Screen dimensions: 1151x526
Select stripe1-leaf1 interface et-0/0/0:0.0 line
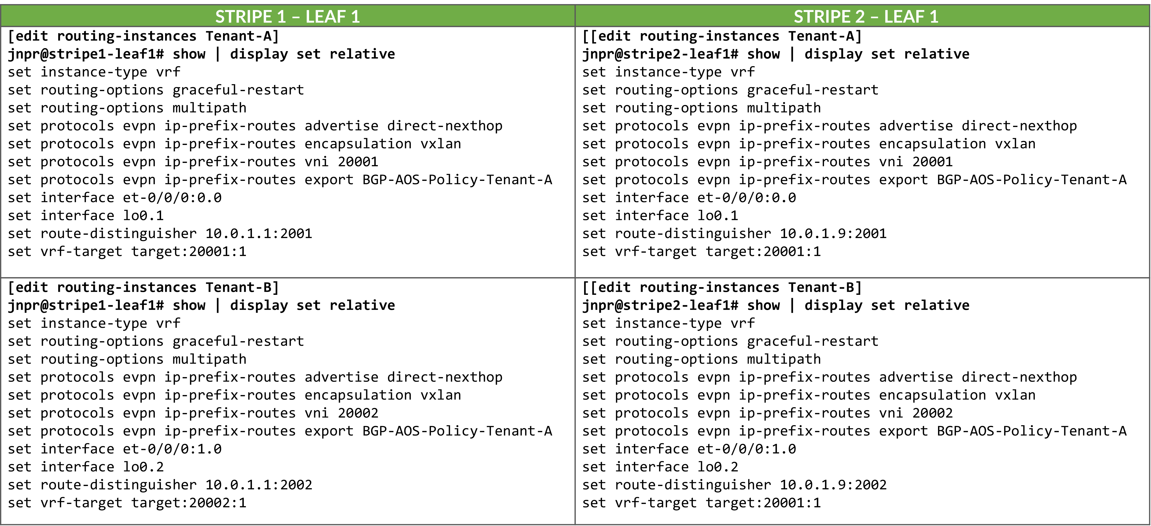tap(114, 197)
